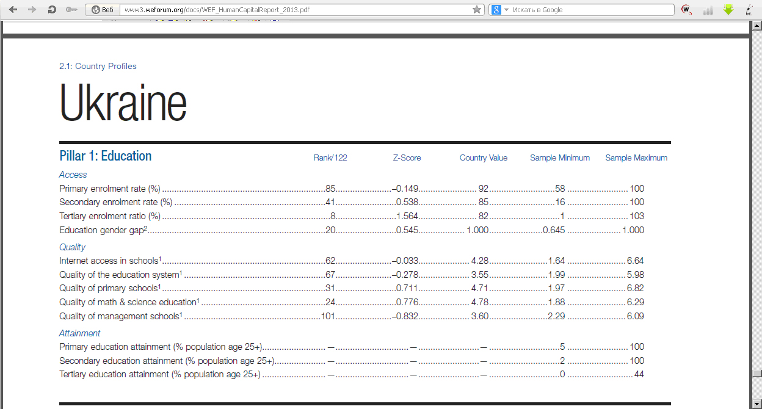
Task: Open the Веб site info badge
Action: [102, 10]
